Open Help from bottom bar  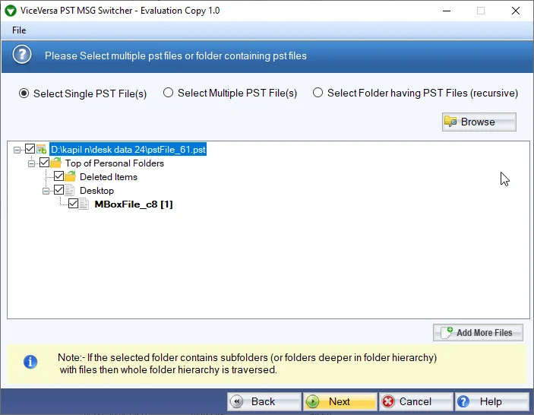491,402
